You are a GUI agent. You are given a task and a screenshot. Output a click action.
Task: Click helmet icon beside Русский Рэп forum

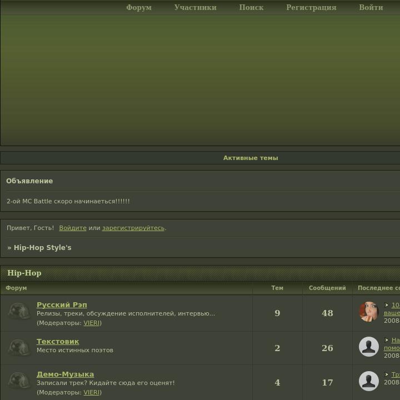click(x=19, y=311)
